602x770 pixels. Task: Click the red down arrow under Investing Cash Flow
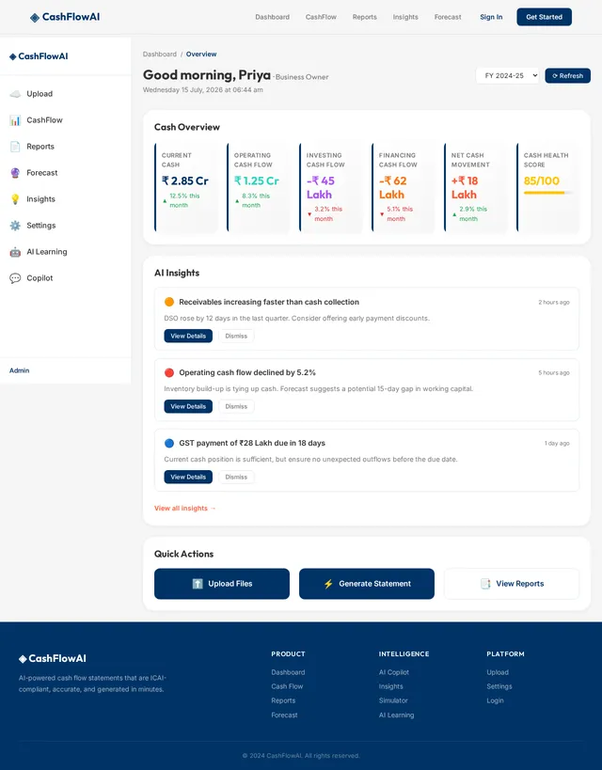(309, 214)
